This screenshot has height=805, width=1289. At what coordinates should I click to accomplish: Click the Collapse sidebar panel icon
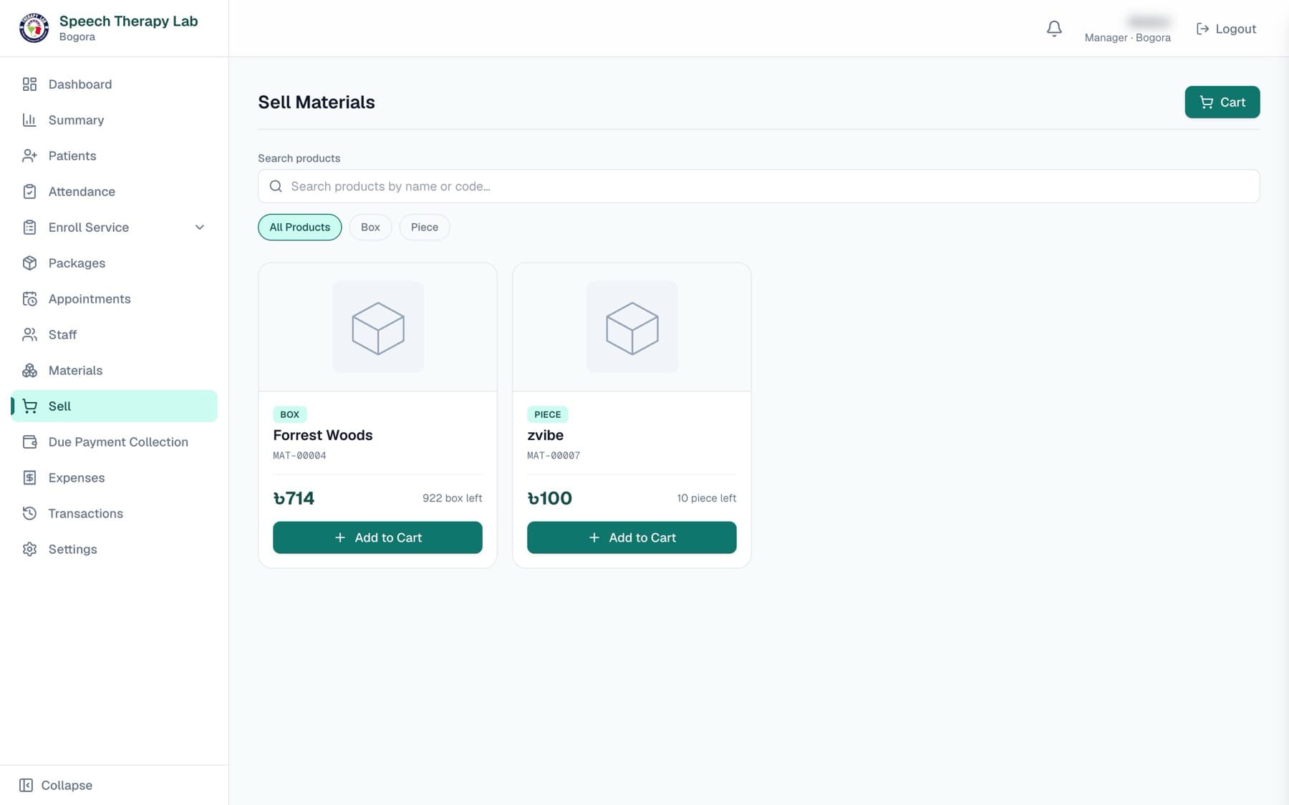26,785
